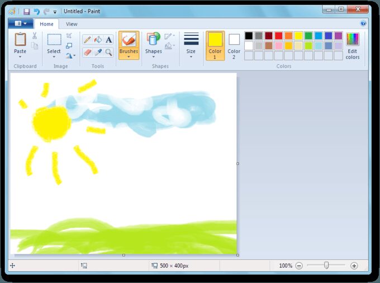Open the blue Paint file menu button
Screen dimensions: 380x283
pyautogui.click(x=21, y=23)
